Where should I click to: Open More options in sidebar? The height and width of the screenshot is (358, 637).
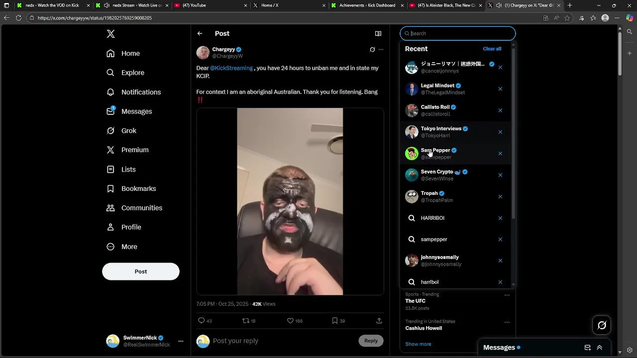point(122,247)
